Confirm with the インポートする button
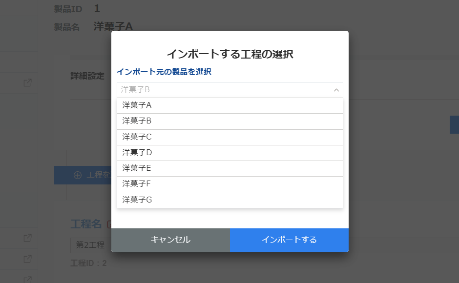This screenshot has width=459, height=283. [x=289, y=240]
